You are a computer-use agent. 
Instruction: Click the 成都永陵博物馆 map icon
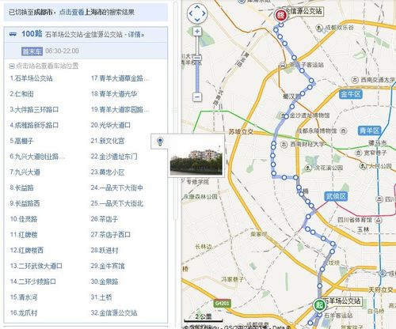coord(344,130)
